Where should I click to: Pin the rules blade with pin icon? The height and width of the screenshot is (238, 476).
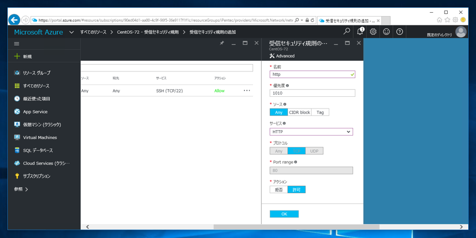click(221, 43)
